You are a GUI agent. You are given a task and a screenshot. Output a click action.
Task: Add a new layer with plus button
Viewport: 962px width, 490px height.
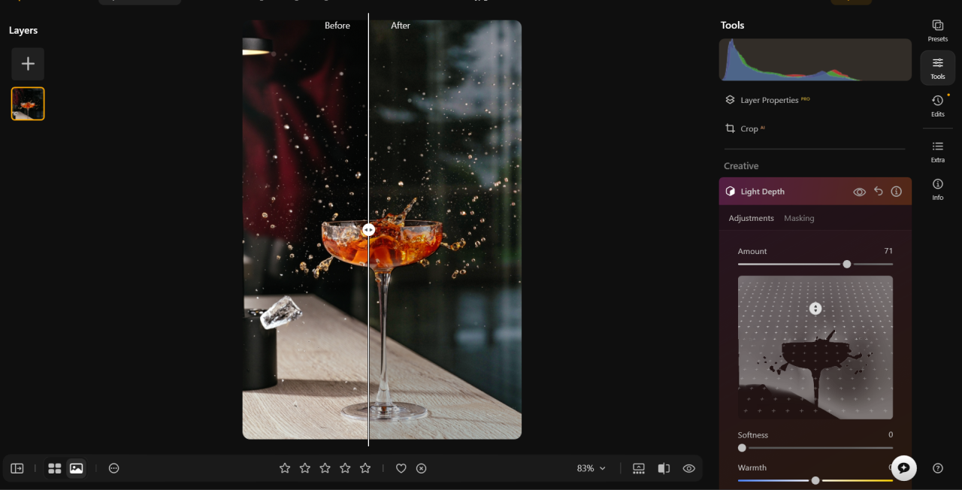pyautogui.click(x=28, y=64)
